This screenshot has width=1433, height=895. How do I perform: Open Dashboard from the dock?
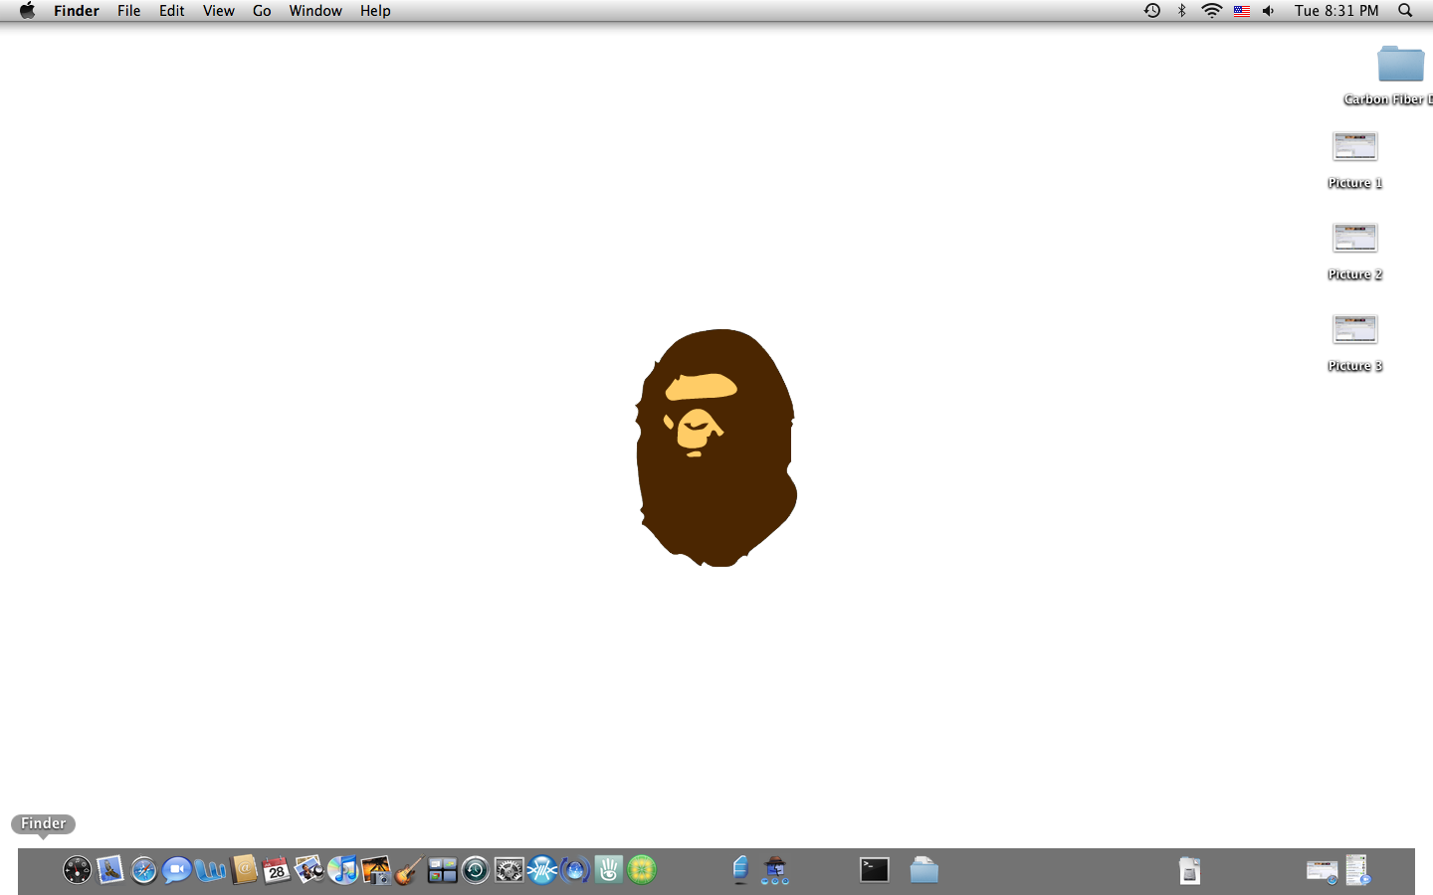77,870
